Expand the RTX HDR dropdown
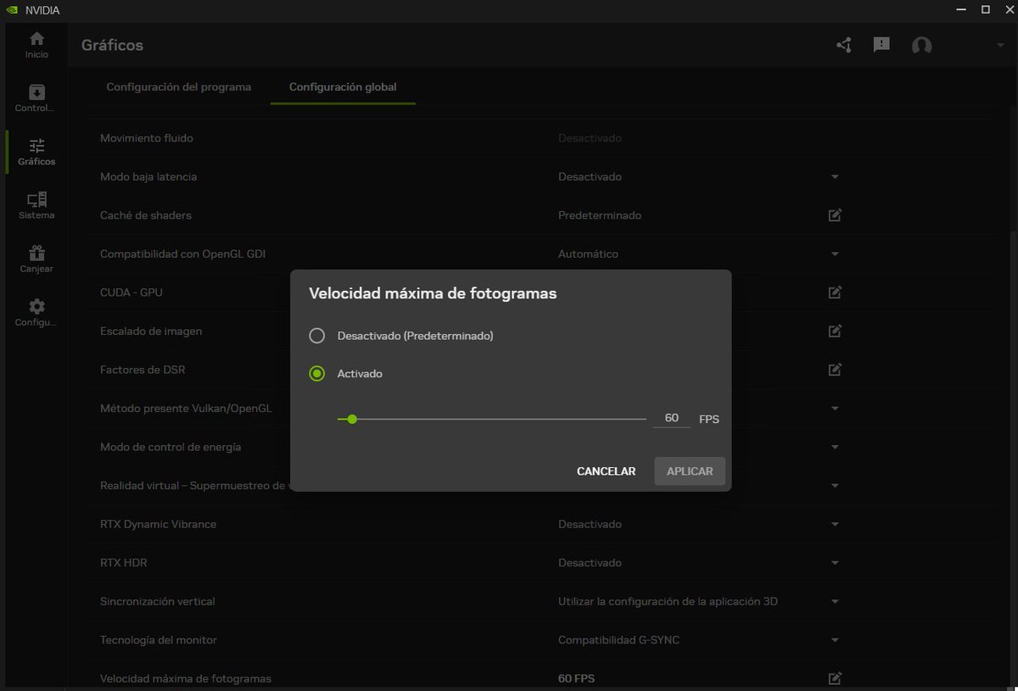The image size is (1018, 691). coord(835,563)
